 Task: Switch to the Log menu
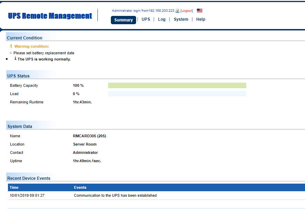(162, 19)
